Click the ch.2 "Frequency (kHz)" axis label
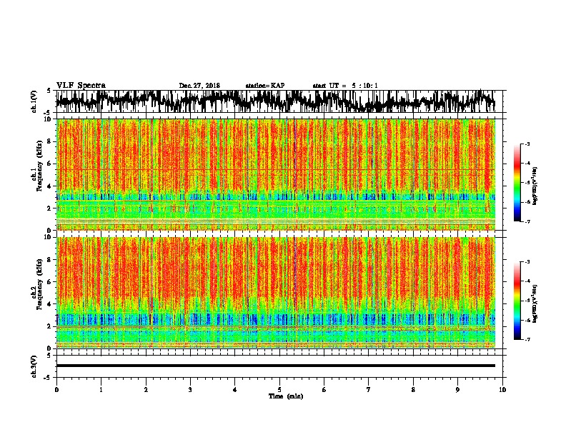566x437 pixels. click(39, 285)
